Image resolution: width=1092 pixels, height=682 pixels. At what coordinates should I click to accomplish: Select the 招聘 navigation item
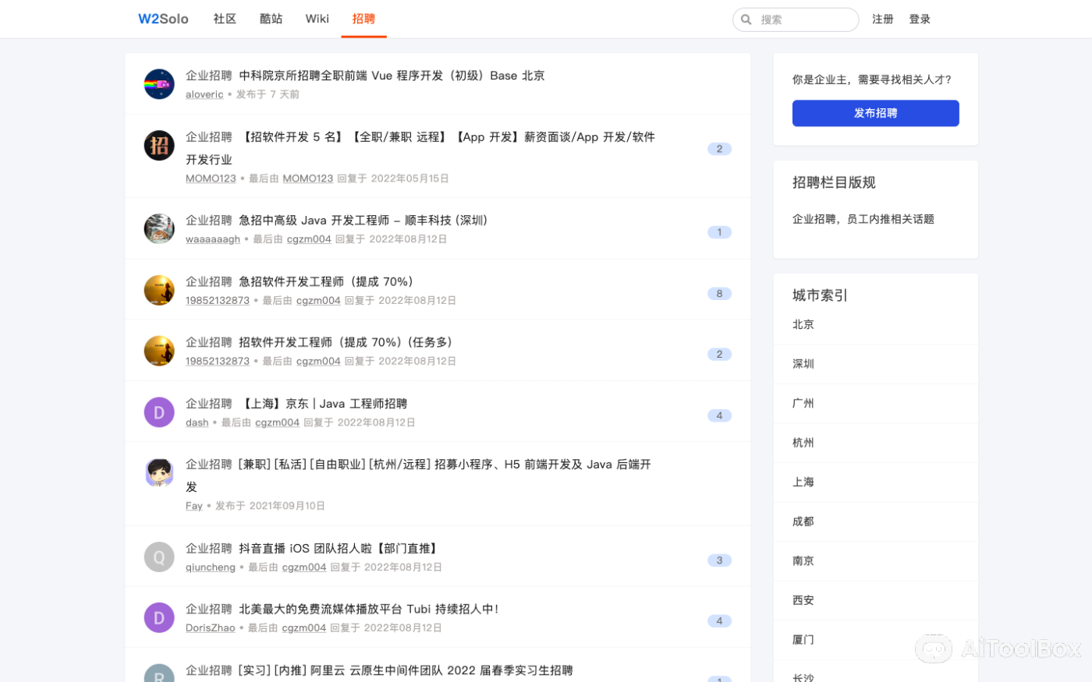coord(363,19)
